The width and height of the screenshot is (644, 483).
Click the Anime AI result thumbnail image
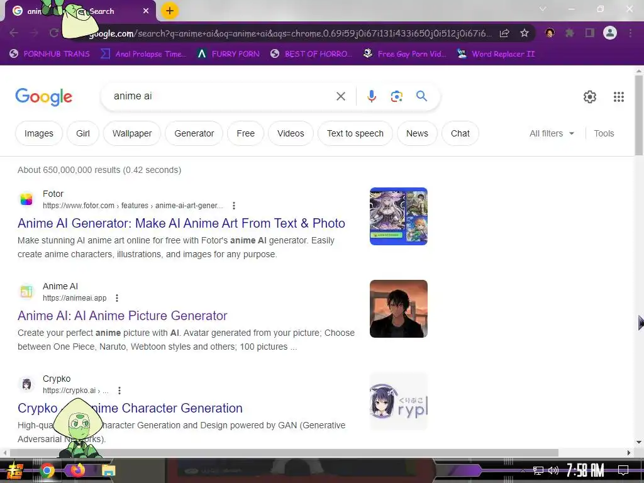pyautogui.click(x=398, y=309)
